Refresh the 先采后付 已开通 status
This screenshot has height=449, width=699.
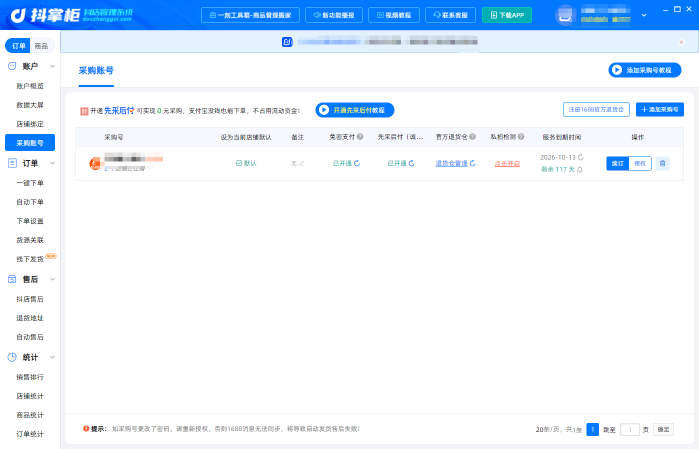coord(411,163)
